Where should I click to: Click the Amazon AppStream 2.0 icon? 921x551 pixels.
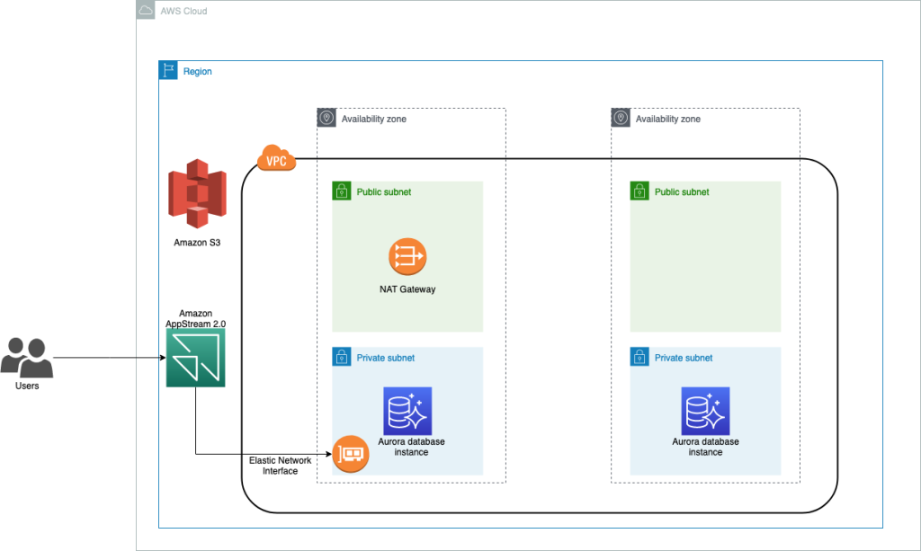(x=195, y=357)
